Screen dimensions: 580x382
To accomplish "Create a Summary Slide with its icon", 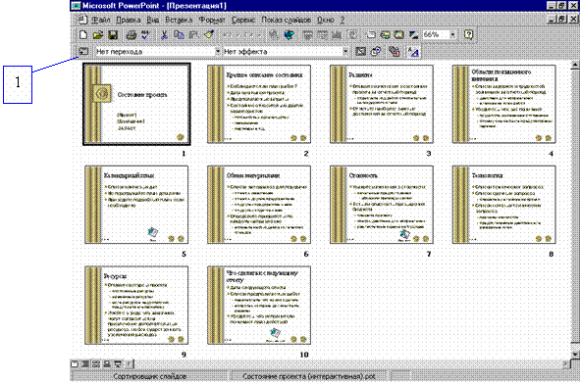I will 394,52.
